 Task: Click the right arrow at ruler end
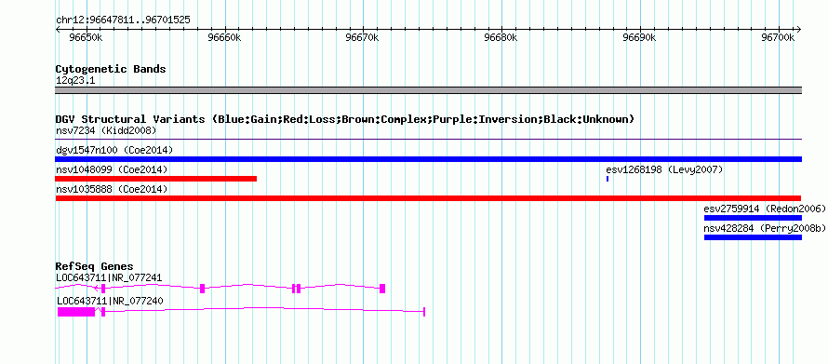798,30
